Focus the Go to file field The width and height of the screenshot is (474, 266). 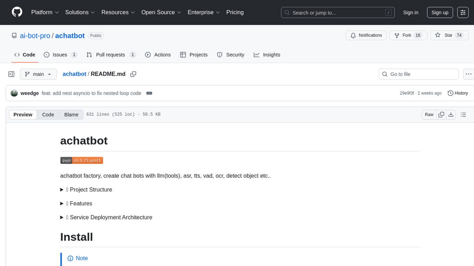pos(419,74)
